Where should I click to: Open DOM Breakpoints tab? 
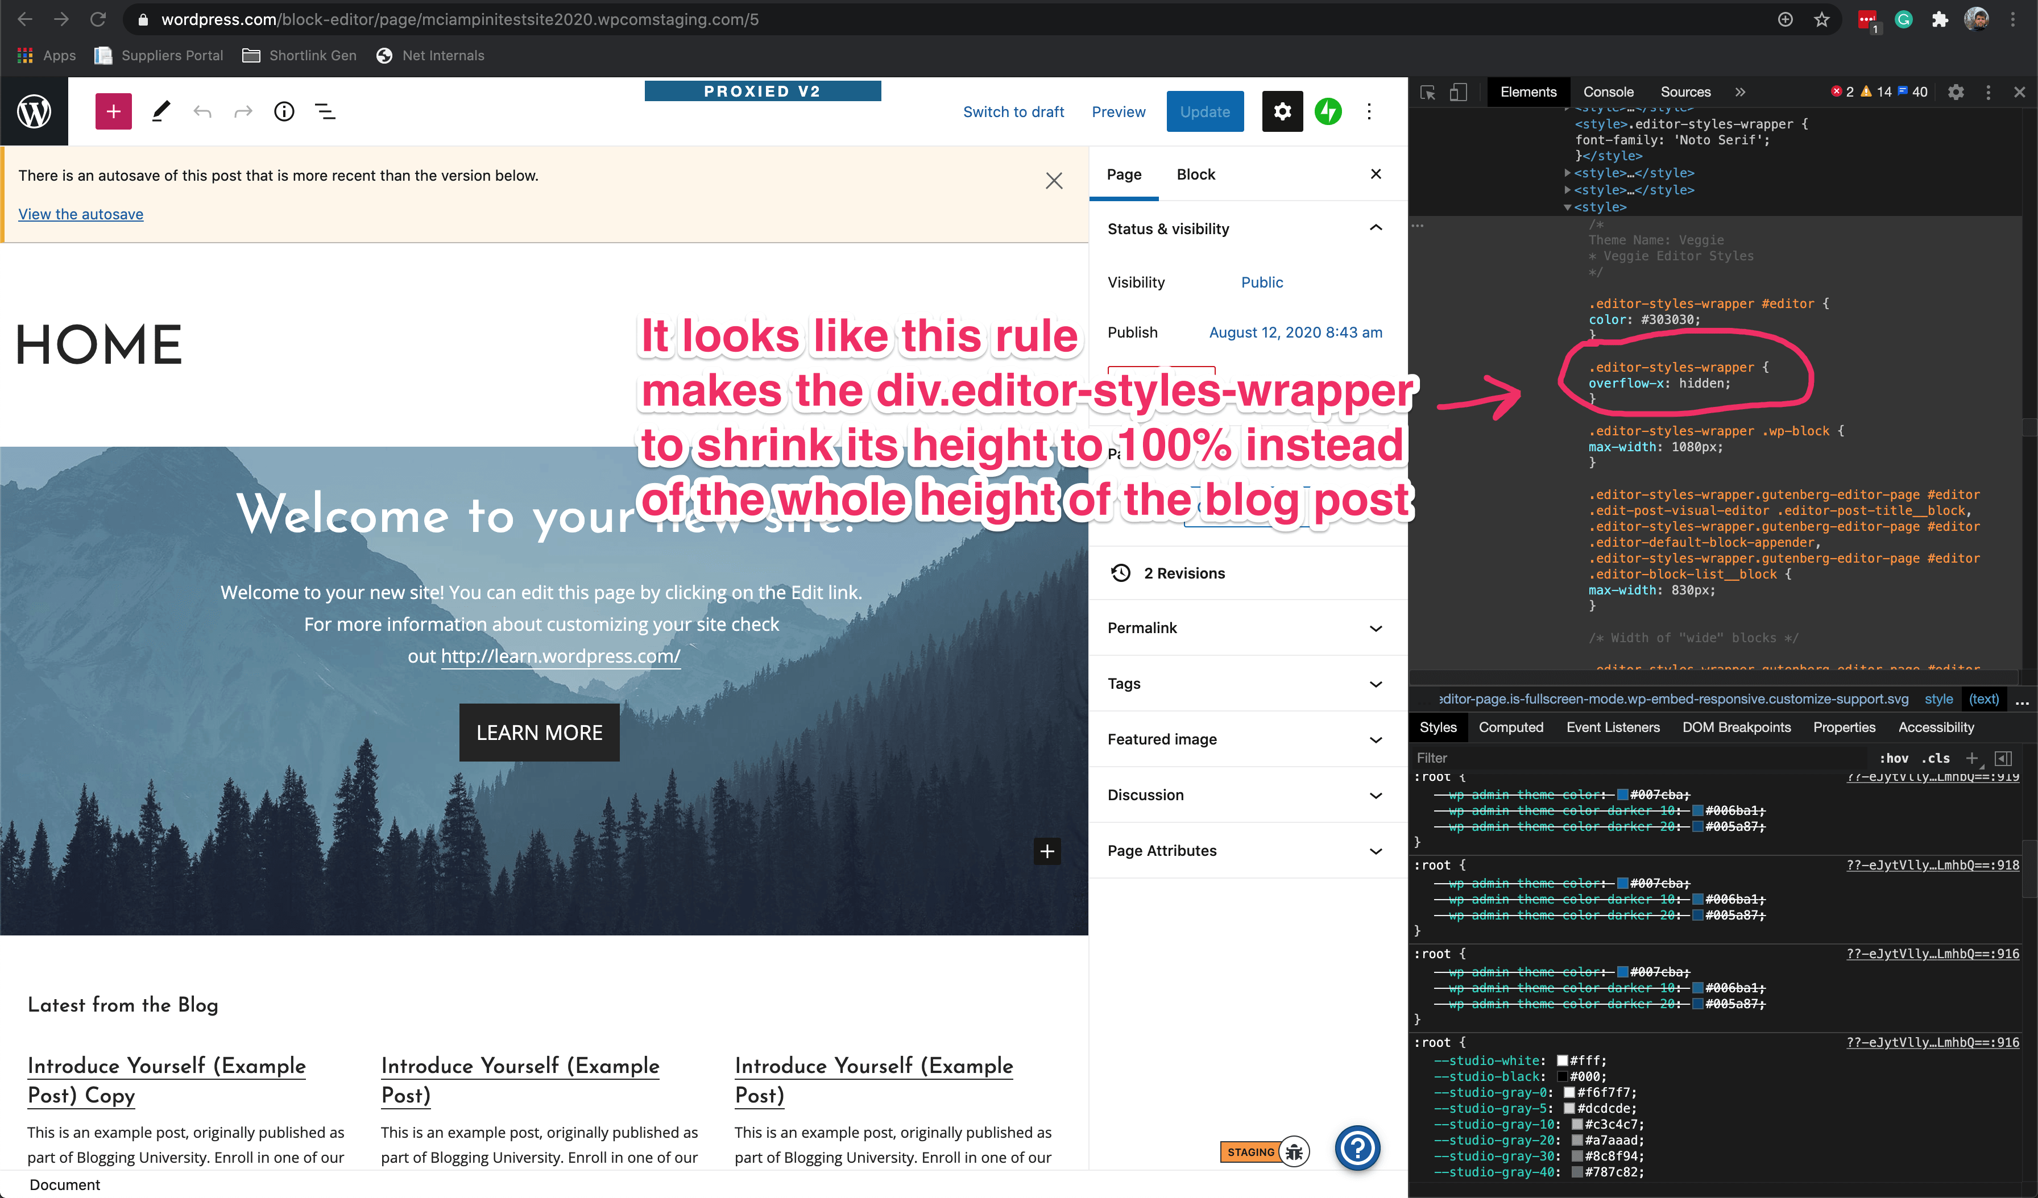1737,727
